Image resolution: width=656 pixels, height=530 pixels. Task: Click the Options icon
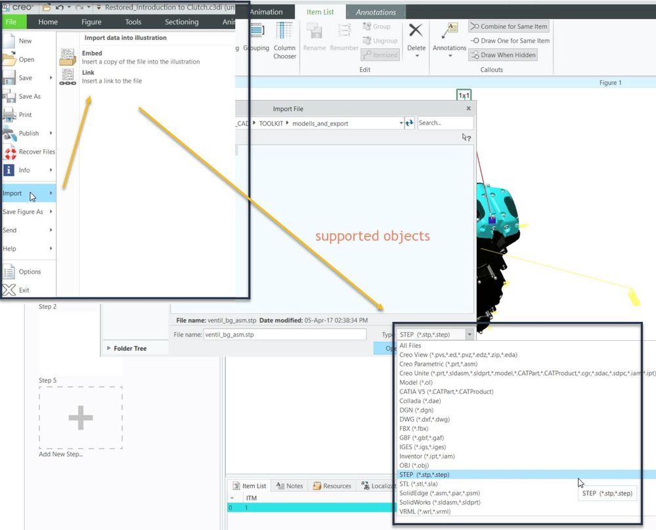pyautogui.click(x=9, y=271)
